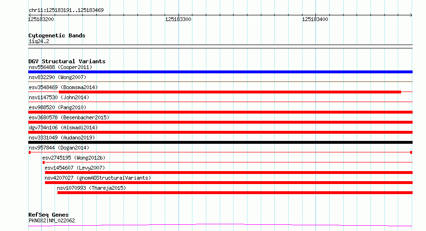
Task: Click ruler position label 125183300
Action: 178,19
